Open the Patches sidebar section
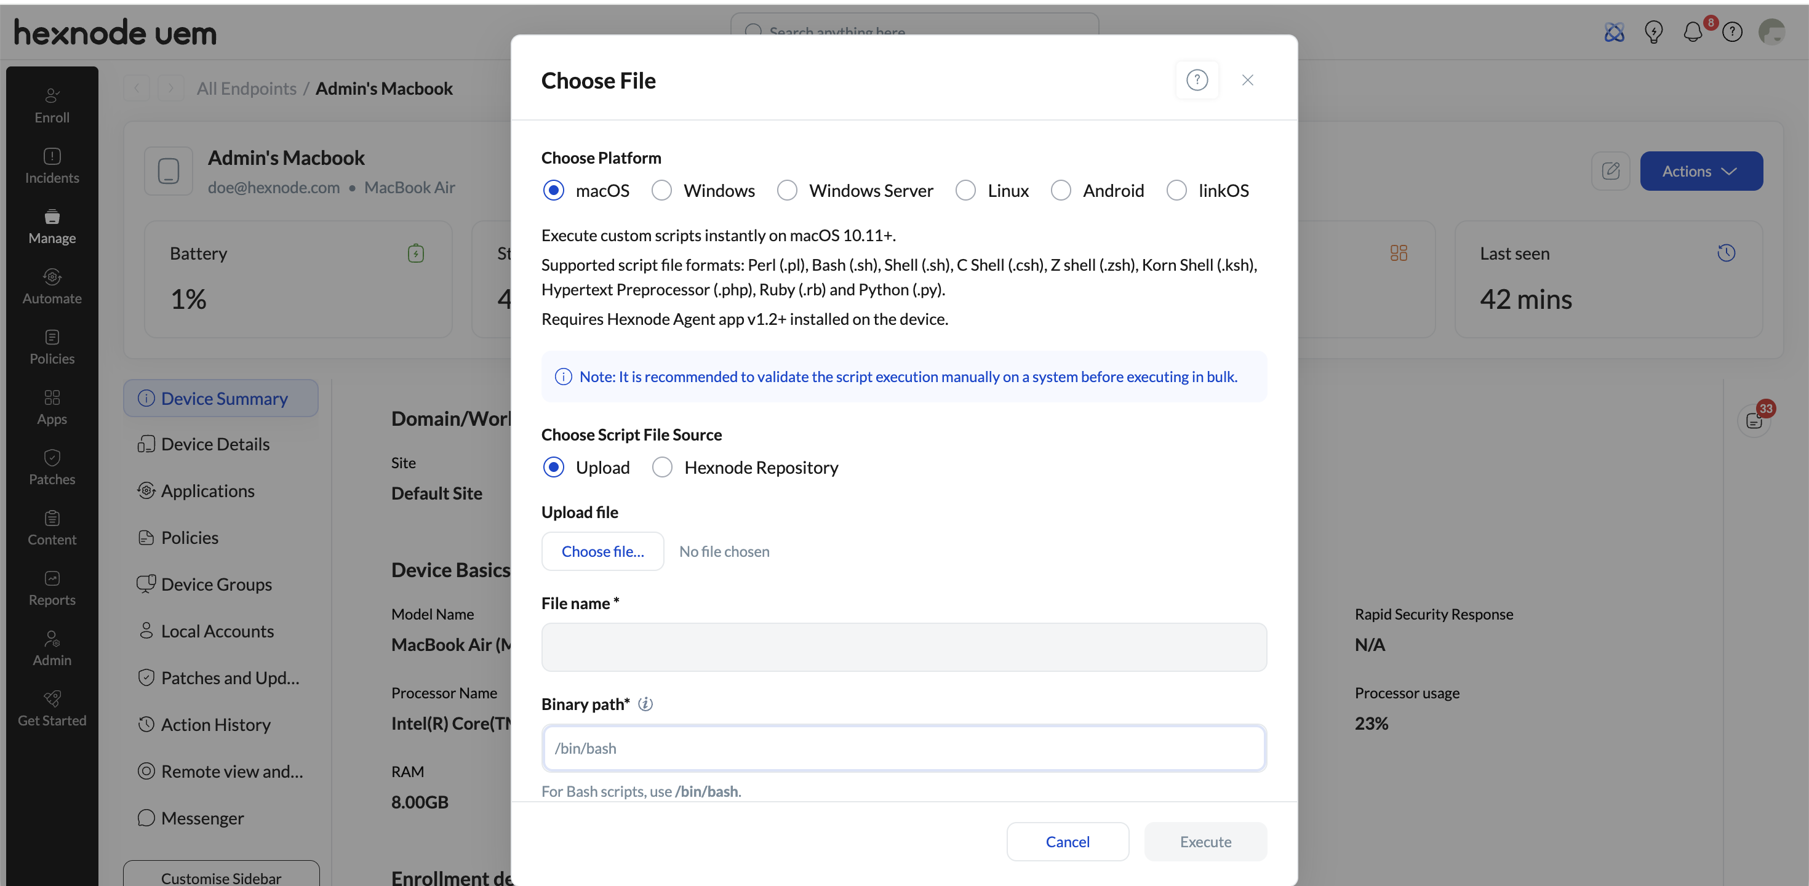Screen dimensions: 1809x886 (x=52, y=468)
